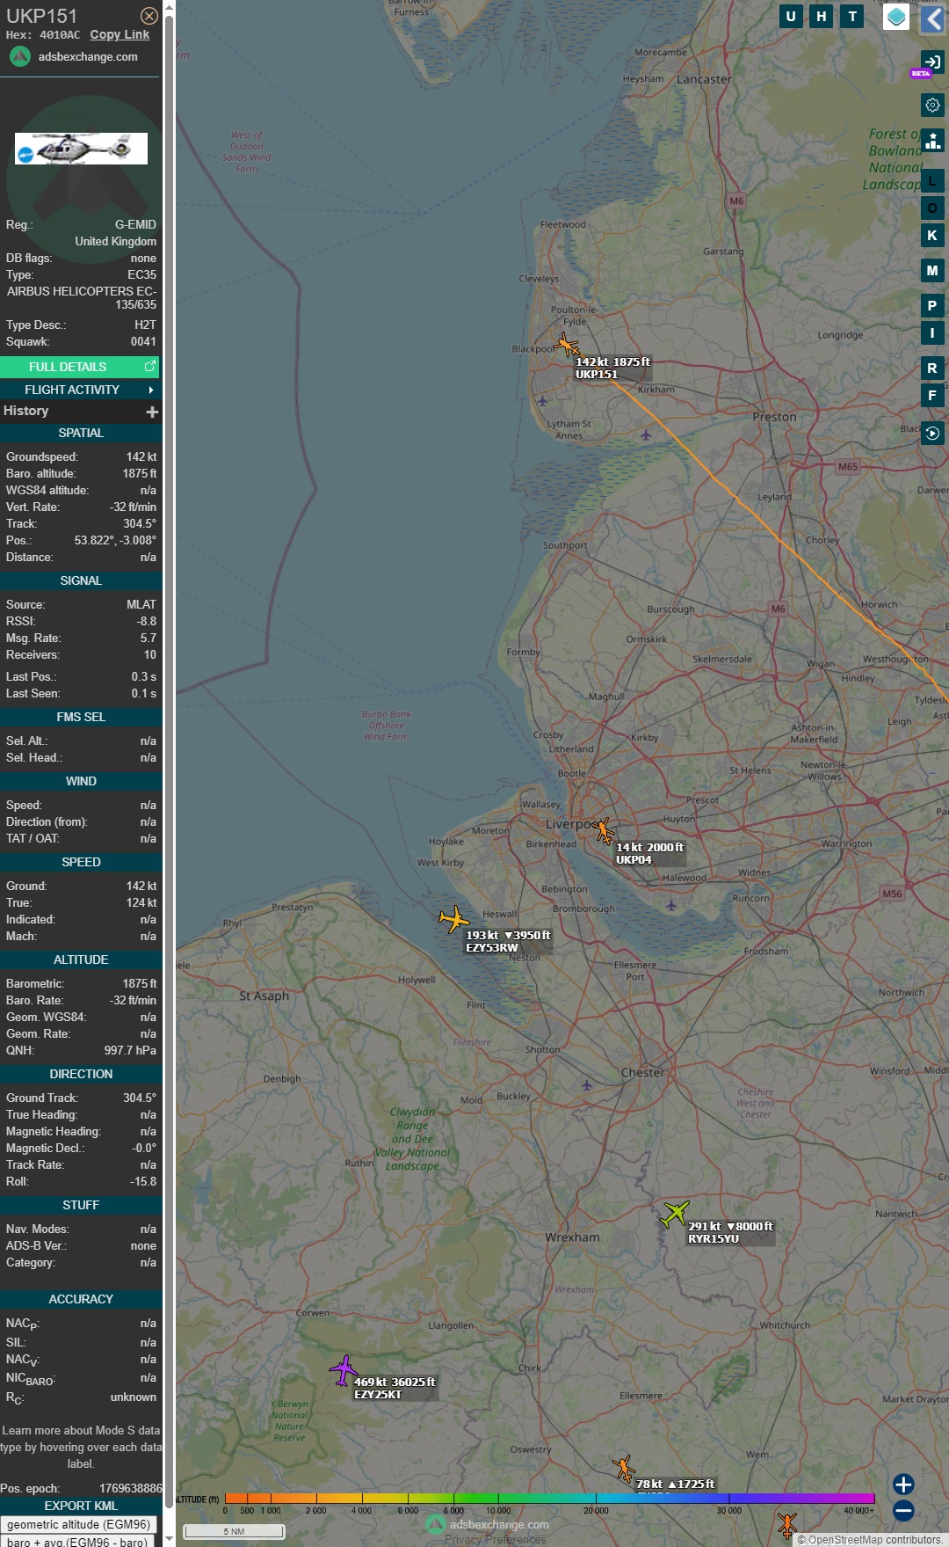Open the ALTITUDE section header
Screen dimensions: 949x1547
coord(81,960)
